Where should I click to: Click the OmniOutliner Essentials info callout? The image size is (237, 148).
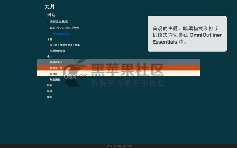click(x=187, y=34)
